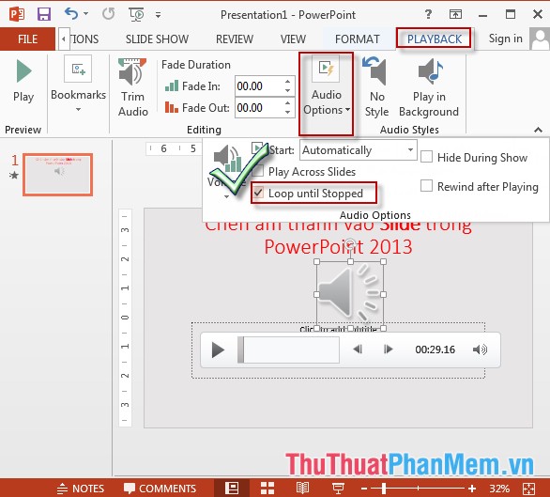550x497 pixels.
Task: Click the Fade Out duration field
Action: coord(259,107)
